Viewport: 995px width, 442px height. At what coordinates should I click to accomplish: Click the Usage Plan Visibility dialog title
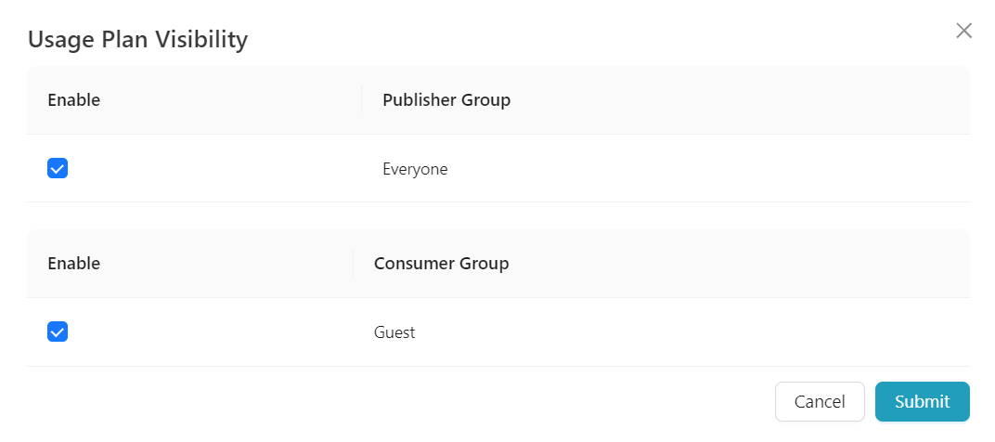pos(137,39)
